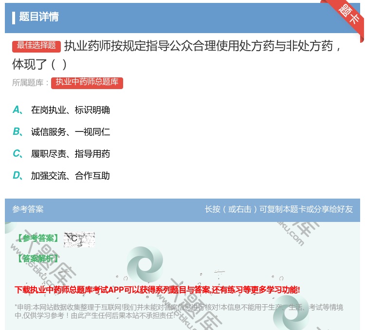Click the 所属题库 label
This screenshot has height=330, width=365.
(31, 83)
